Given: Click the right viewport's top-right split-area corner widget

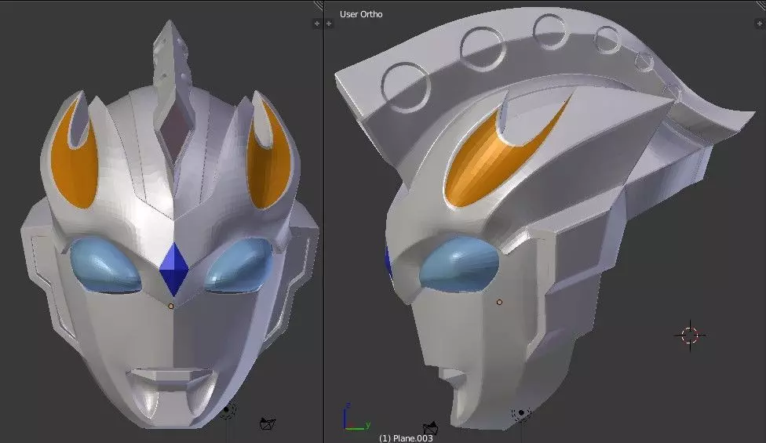Looking at the screenshot, I should point(761,4).
